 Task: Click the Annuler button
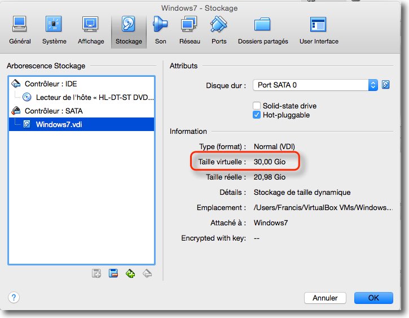325,298
